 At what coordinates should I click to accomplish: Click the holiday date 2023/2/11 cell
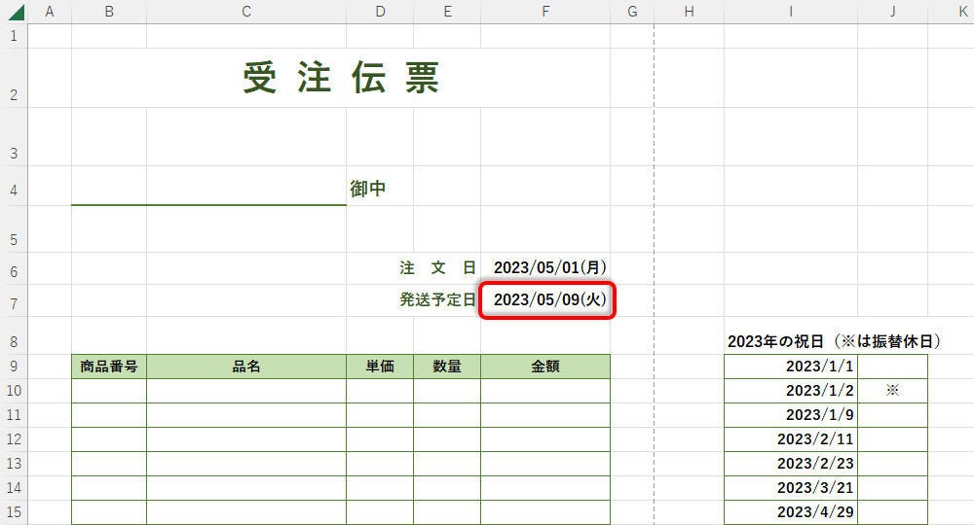click(790, 438)
